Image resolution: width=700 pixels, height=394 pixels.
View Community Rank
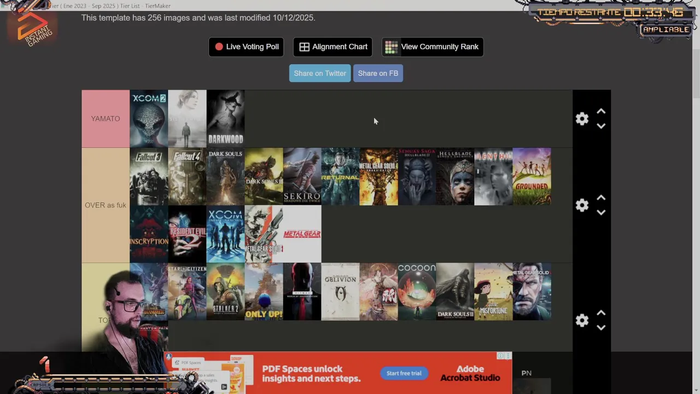433,47
